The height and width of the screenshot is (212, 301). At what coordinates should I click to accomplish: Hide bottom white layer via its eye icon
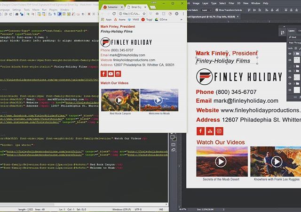point(290,90)
